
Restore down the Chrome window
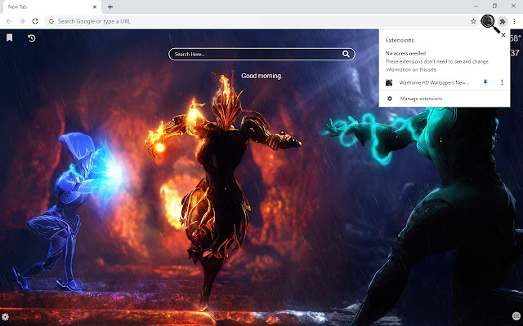tap(494, 6)
